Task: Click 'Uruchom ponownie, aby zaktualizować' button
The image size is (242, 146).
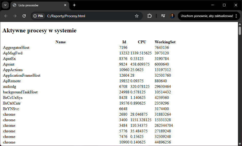Action: (207, 16)
